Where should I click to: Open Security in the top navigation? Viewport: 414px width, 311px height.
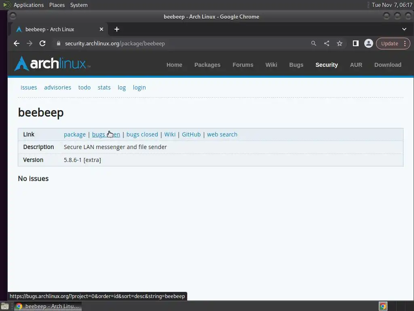tap(327, 65)
